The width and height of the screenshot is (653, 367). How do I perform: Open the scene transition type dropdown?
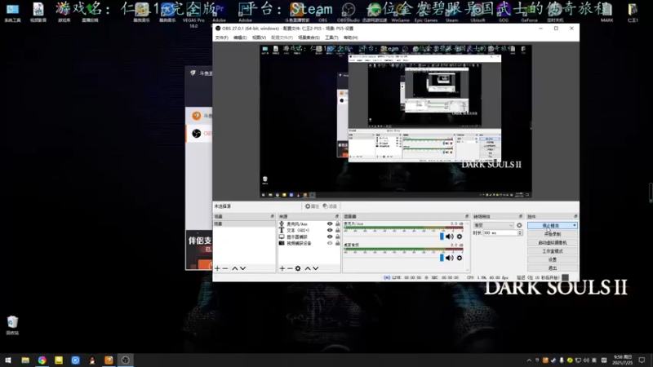click(x=494, y=225)
